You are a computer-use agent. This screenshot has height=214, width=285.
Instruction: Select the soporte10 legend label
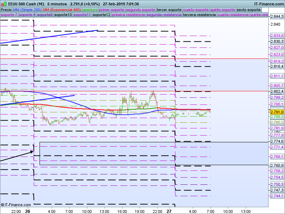[x=64, y=15]
